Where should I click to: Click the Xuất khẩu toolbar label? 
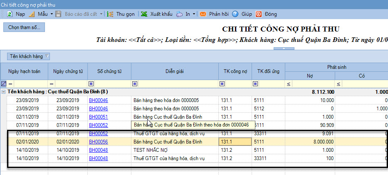161,14
